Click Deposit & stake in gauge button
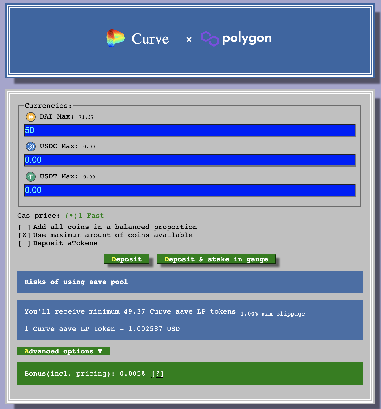This screenshot has width=381, height=409. 216,259
